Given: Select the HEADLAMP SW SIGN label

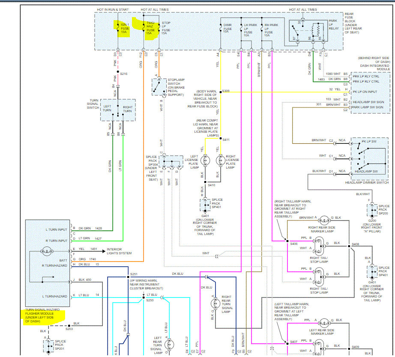Looking at the screenshot, I should point(368,102).
